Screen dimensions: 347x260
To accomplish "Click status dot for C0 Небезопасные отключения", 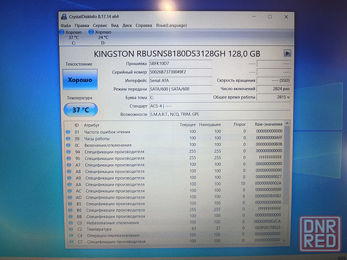I will click(x=71, y=223).
